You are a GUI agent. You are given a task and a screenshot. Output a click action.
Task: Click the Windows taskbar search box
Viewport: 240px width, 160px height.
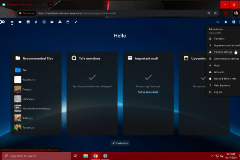pyautogui.click(x=37, y=156)
